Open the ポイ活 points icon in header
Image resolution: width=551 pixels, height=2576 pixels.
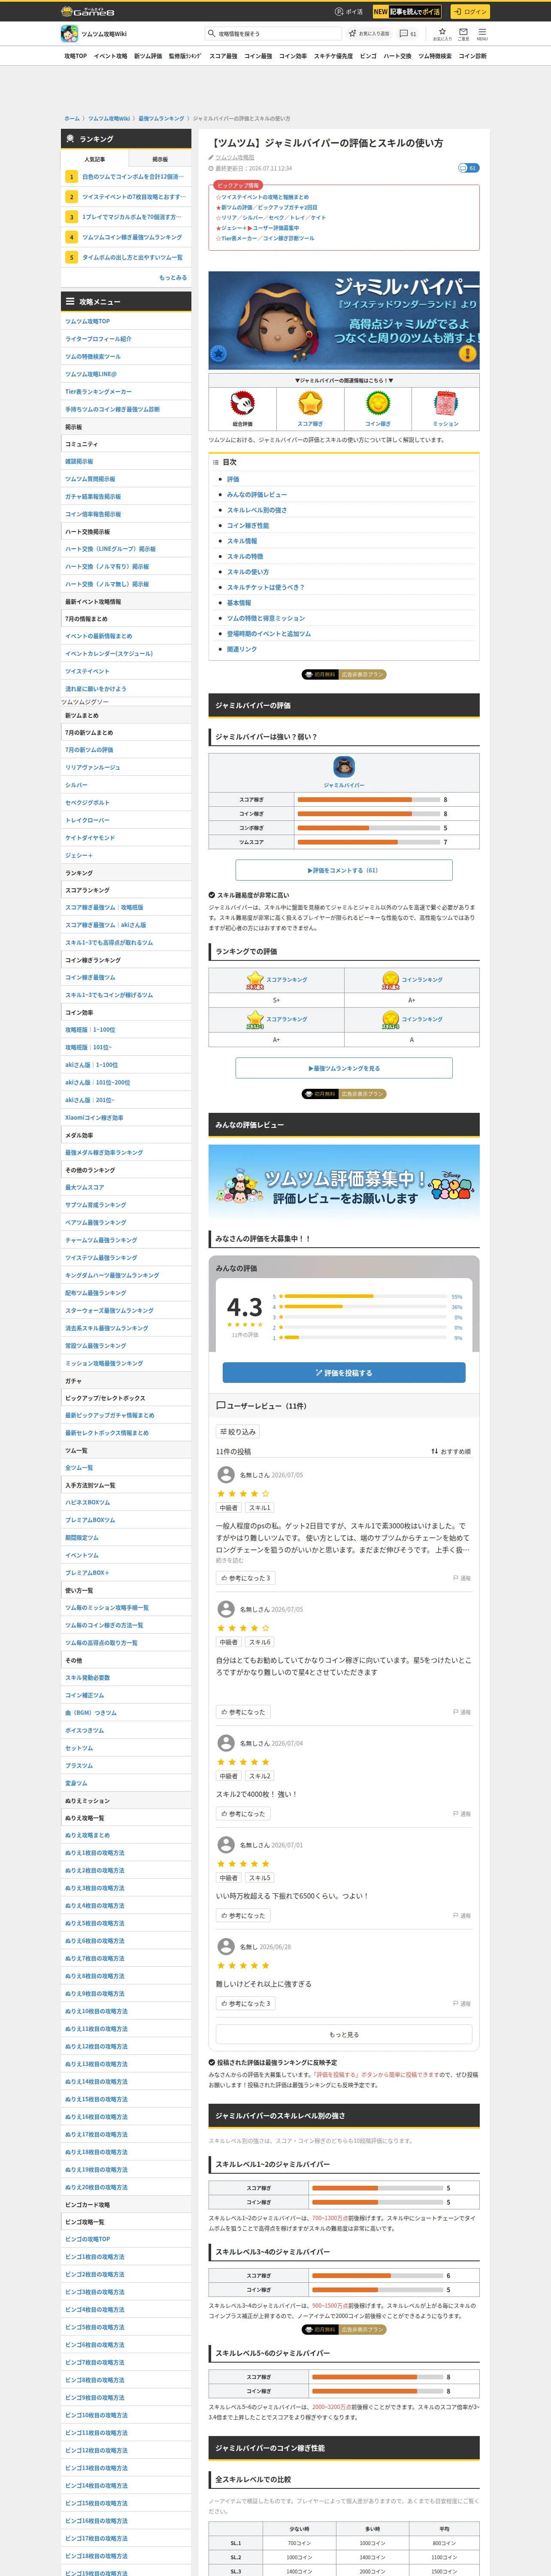[x=349, y=12]
